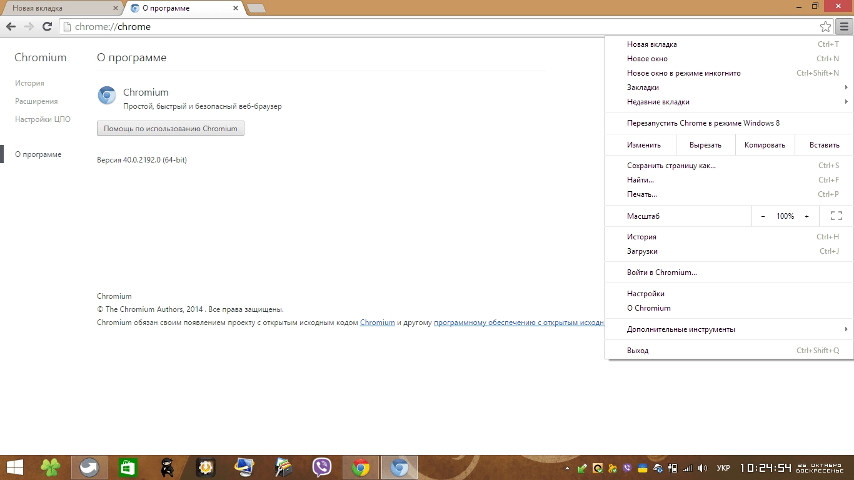Click the Вырезать button in the menu
The width and height of the screenshot is (854, 480).
pos(705,145)
